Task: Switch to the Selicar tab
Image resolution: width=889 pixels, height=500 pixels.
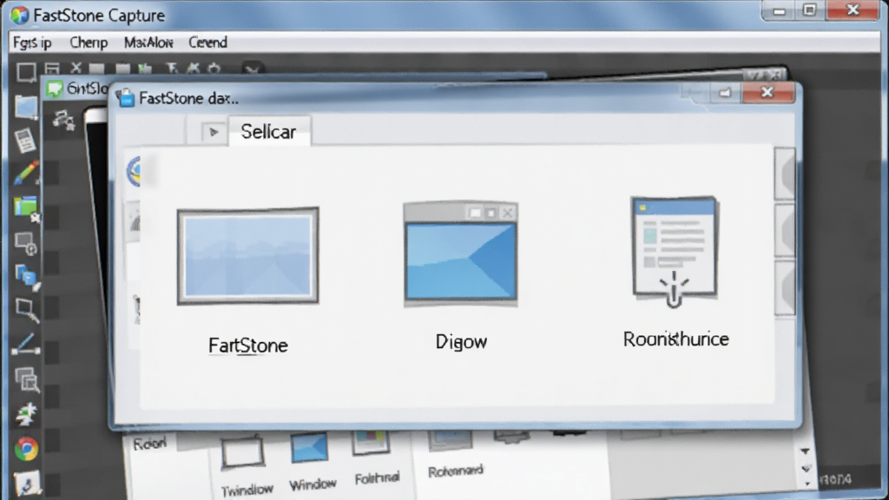Action: tap(269, 132)
